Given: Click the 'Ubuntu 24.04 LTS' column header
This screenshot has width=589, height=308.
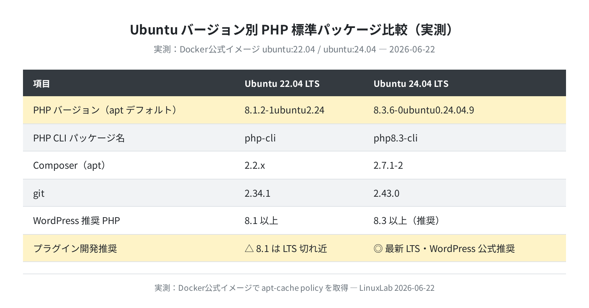Looking at the screenshot, I should pyautogui.click(x=411, y=84).
